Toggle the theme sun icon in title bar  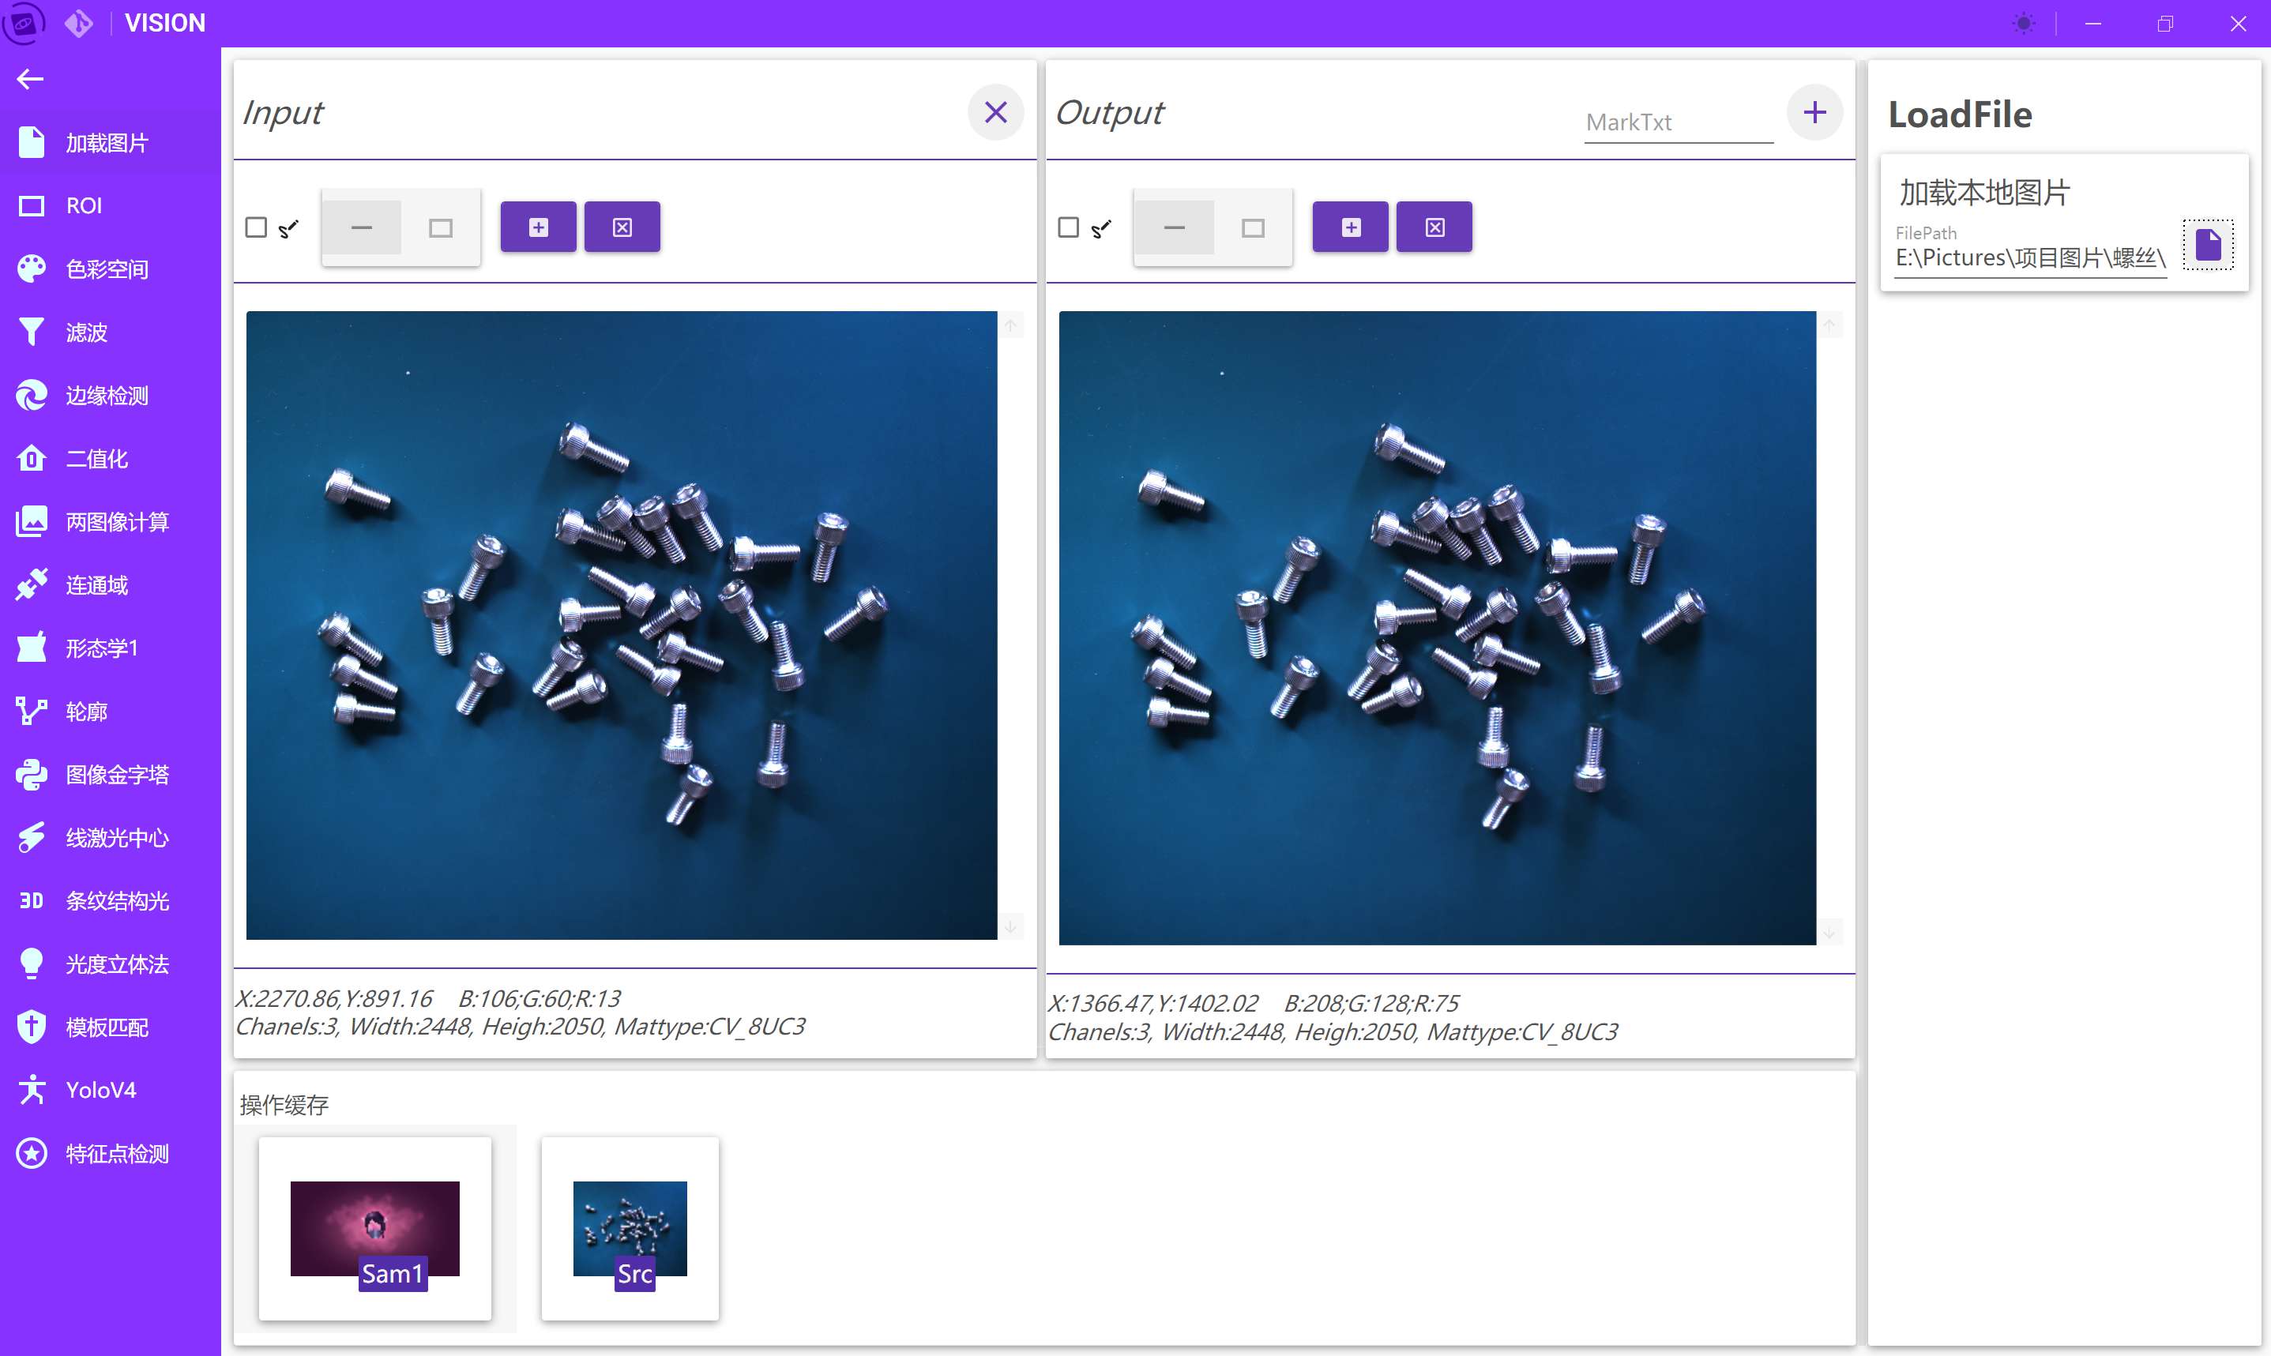pyautogui.click(x=2023, y=24)
